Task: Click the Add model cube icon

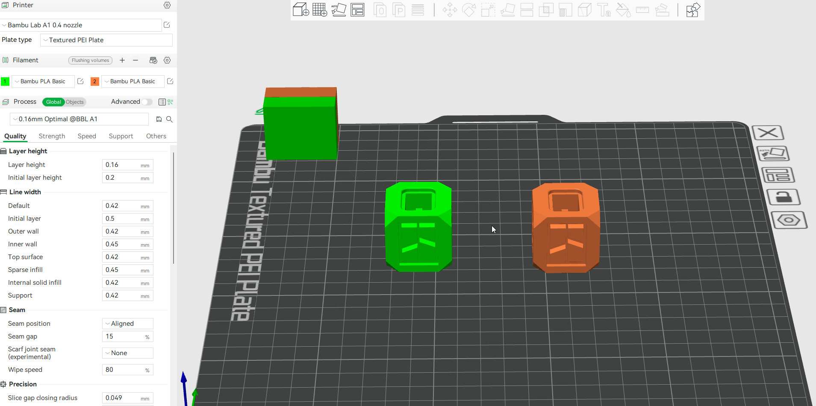Action: point(300,9)
